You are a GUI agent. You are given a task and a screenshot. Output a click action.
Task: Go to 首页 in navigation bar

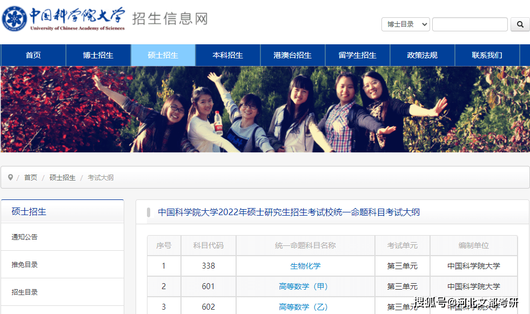(x=33, y=55)
